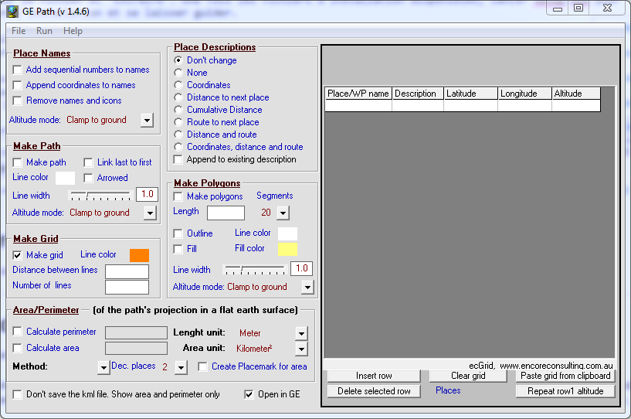Choose Distance to next place option
This screenshot has height=419, width=631.
pos(178,97)
